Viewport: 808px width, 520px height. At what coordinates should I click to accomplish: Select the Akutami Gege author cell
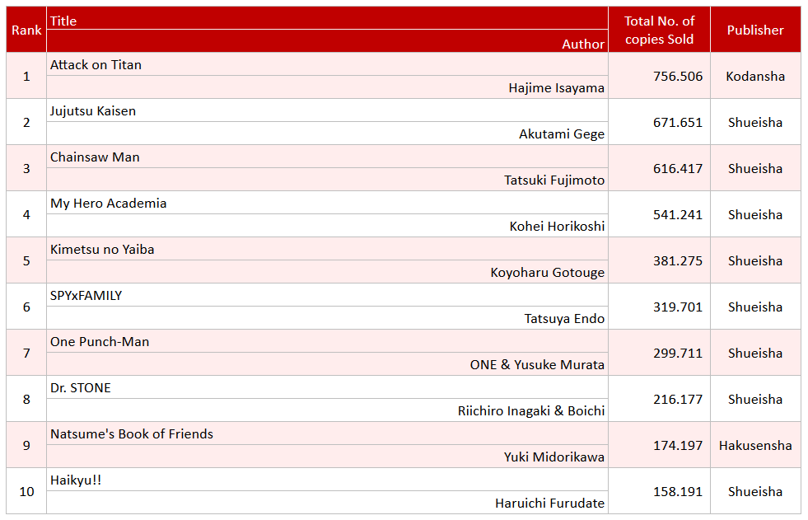(x=327, y=134)
